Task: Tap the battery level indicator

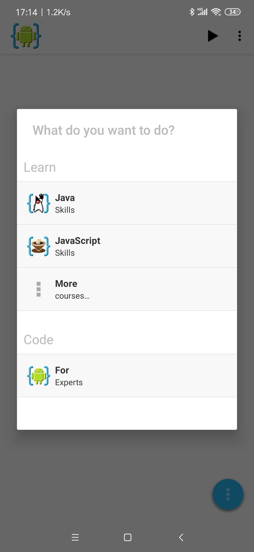Action: click(x=233, y=12)
